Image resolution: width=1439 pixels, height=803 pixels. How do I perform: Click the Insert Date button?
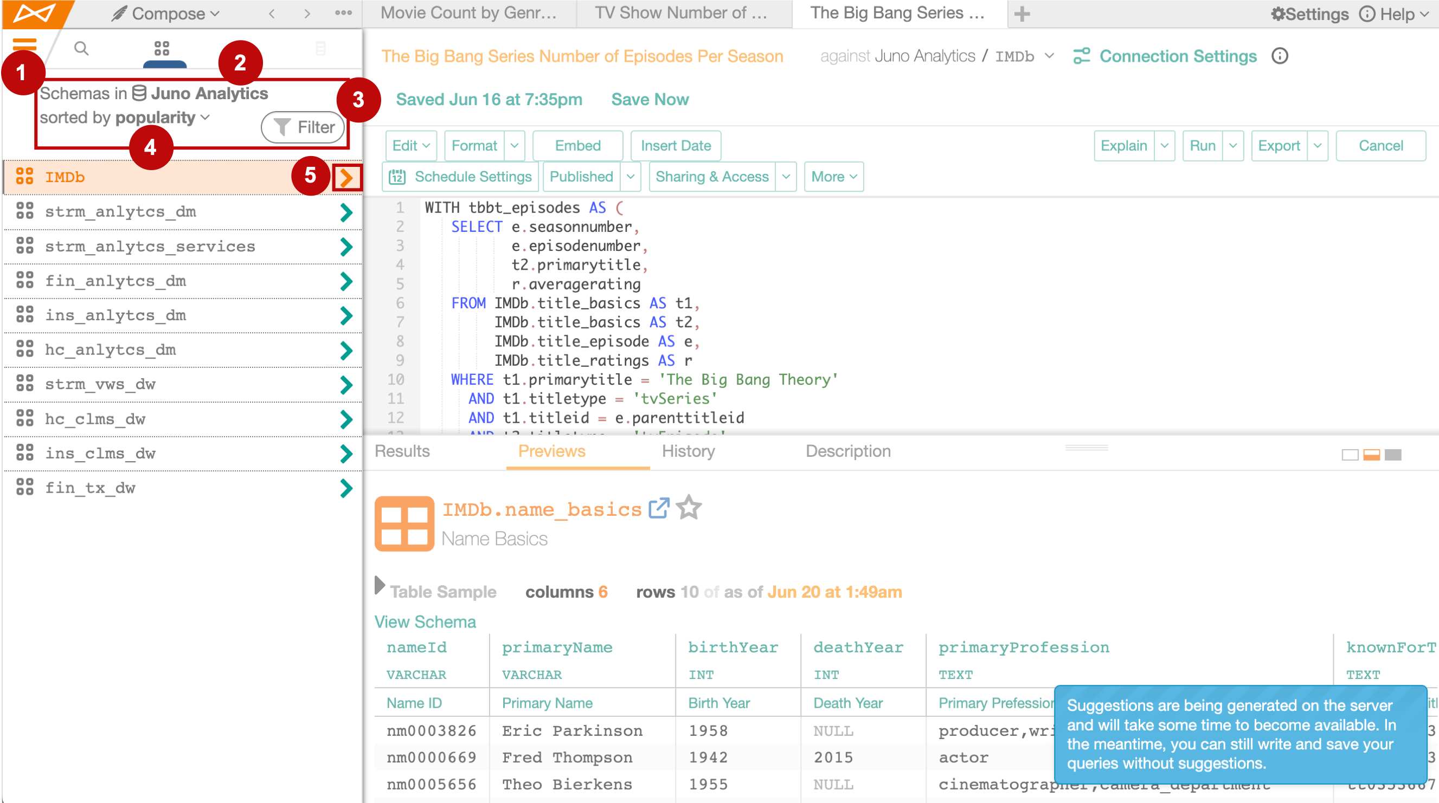[676, 146]
